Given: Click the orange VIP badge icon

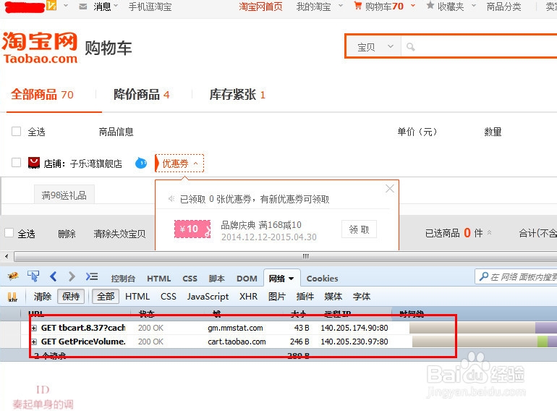Looking at the screenshot, I should pyautogui.click(x=51, y=5).
